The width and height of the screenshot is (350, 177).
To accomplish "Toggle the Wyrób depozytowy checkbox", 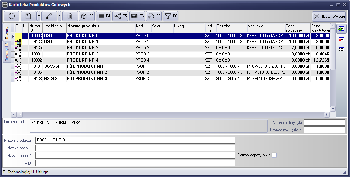I will (274, 155).
